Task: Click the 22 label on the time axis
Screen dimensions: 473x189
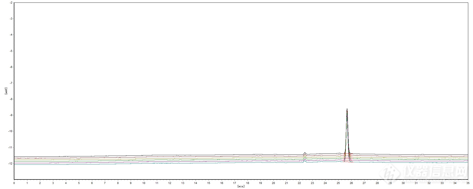Action: [x=299, y=183]
